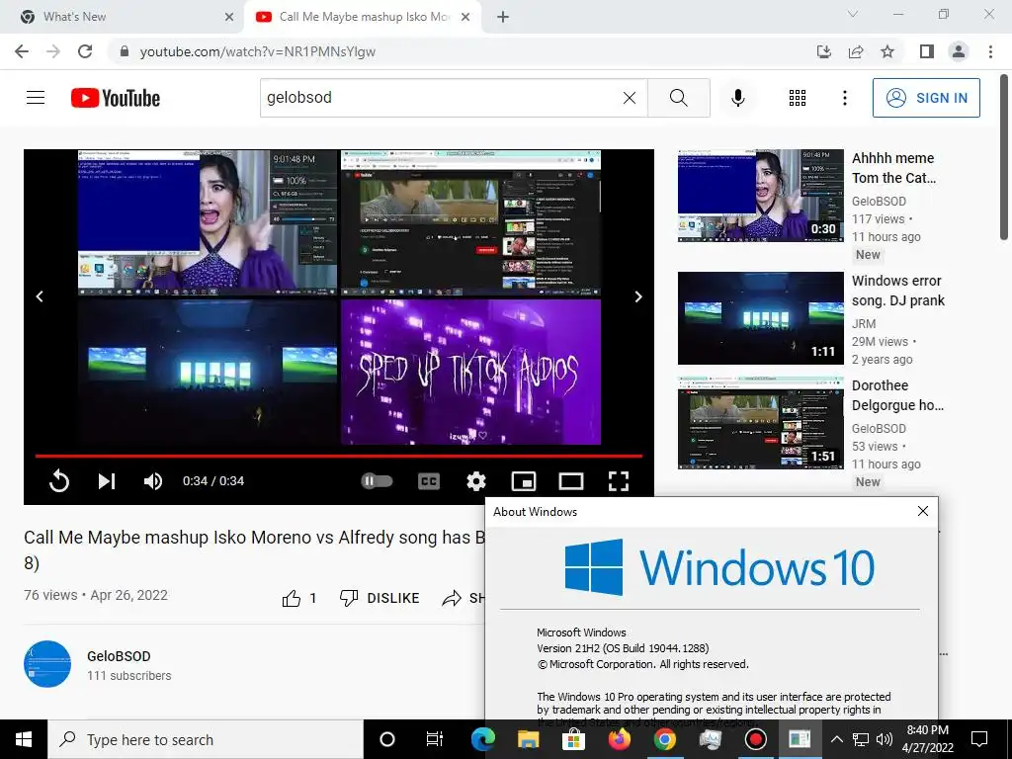Share this page from the address bar
Viewport: 1012px width, 759px height.
pyautogui.click(x=856, y=51)
